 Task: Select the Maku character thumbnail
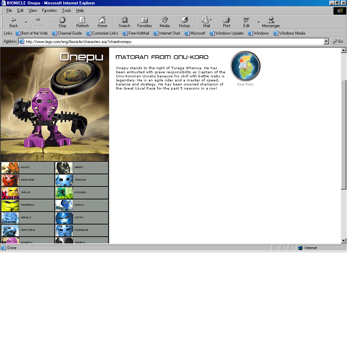coord(64,205)
